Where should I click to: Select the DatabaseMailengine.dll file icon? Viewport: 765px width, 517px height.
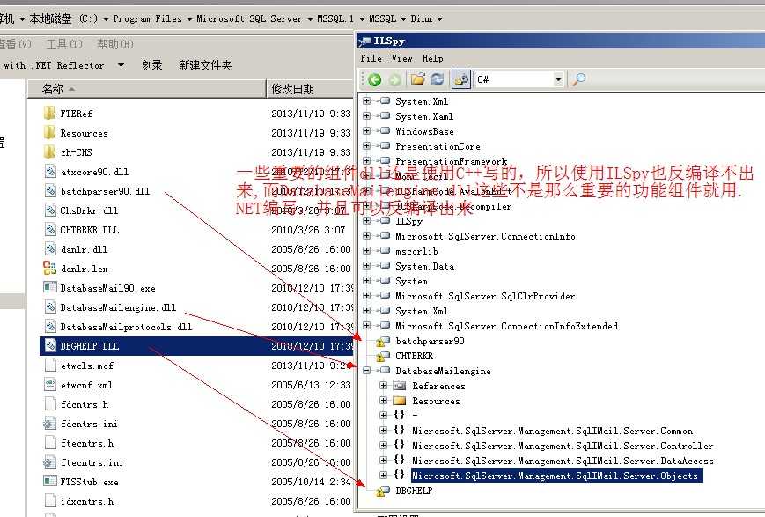[50, 307]
